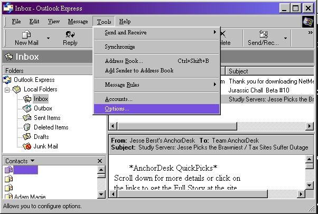Open Address Book from the Tools menu
318x214 pixels.
[x=156, y=61]
